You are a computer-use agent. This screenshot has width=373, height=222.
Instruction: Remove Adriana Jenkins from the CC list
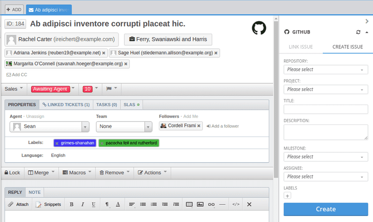(104, 53)
